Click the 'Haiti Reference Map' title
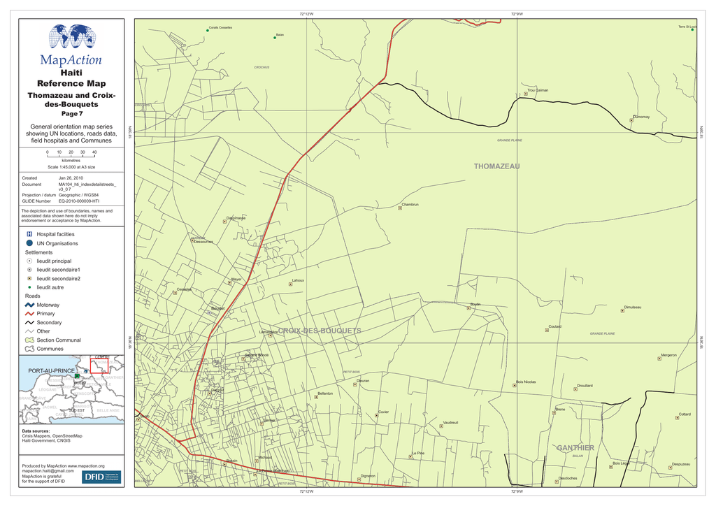 point(72,78)
